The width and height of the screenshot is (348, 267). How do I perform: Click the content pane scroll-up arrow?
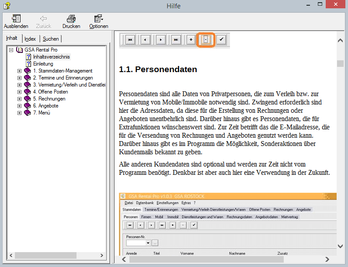tap(340, 40)
